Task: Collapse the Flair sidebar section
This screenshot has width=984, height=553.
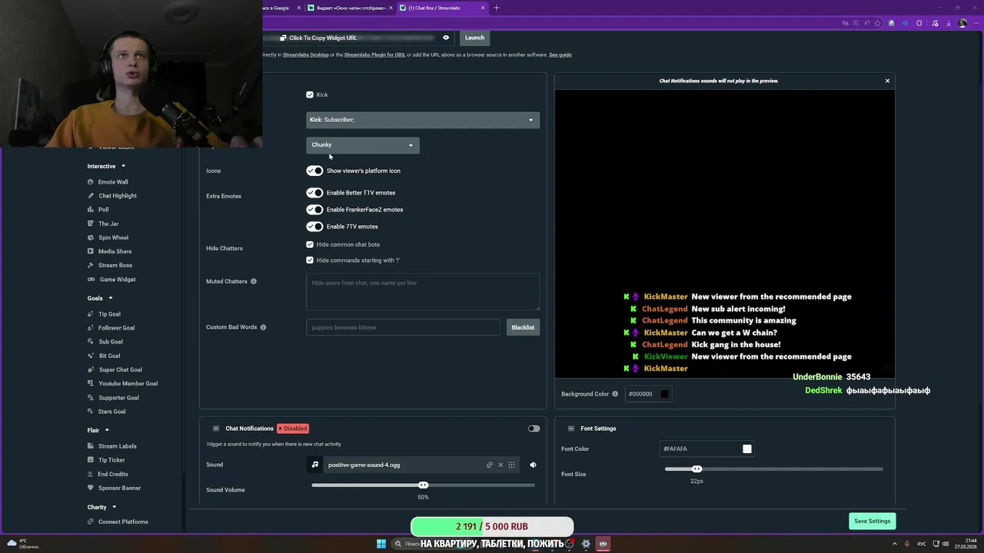Action: coord(107,430)
